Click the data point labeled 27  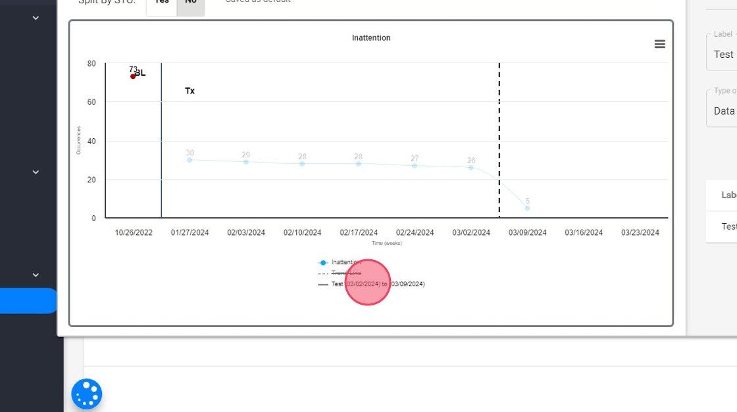[414, 166]
